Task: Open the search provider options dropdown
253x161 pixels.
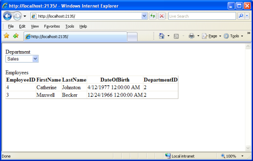Action: pos(247,16)
